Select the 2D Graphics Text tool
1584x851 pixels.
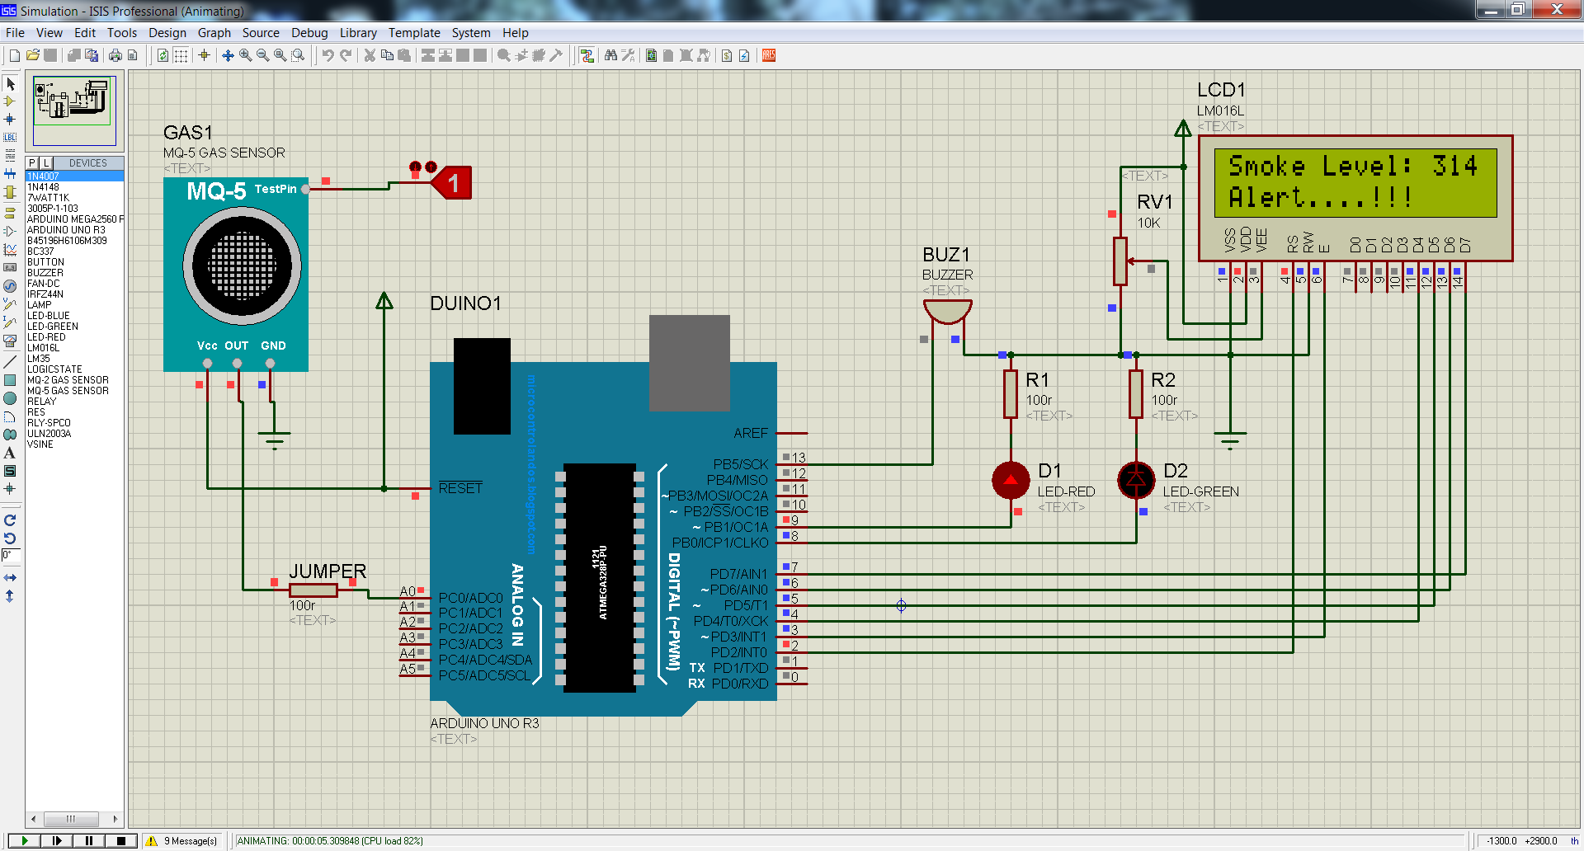(x=10, y=453)
